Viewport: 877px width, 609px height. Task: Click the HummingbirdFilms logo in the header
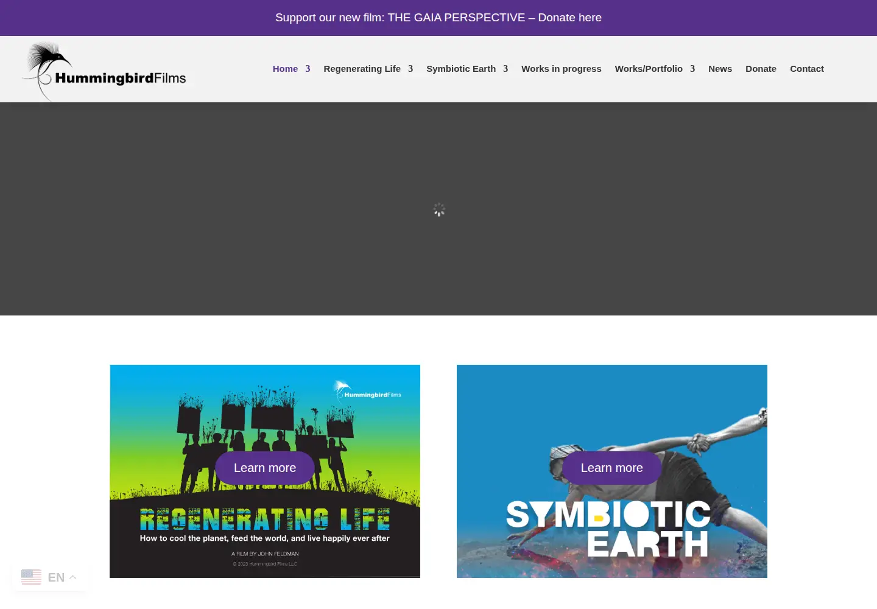tap(105, 71)
